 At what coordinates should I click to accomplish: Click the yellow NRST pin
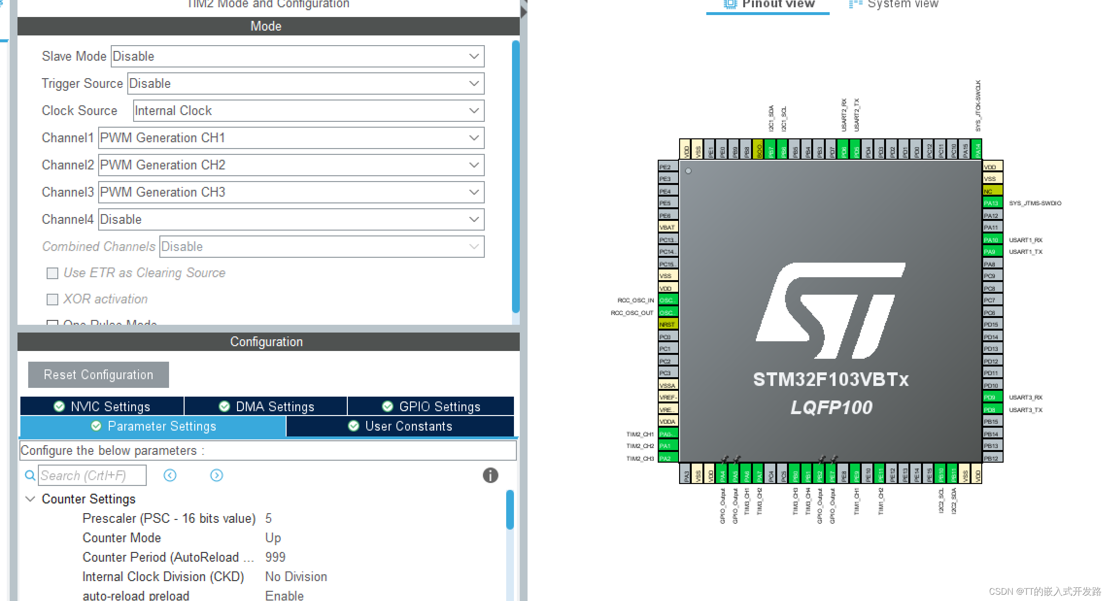click(x=667, y=324)
